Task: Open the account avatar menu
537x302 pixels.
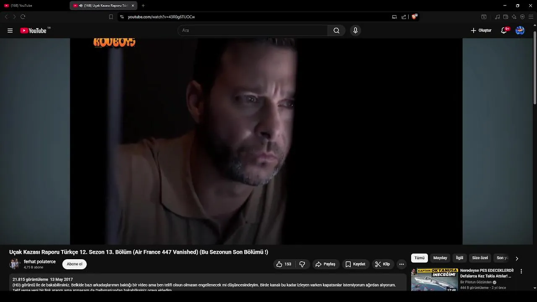Action: (520, 31)
